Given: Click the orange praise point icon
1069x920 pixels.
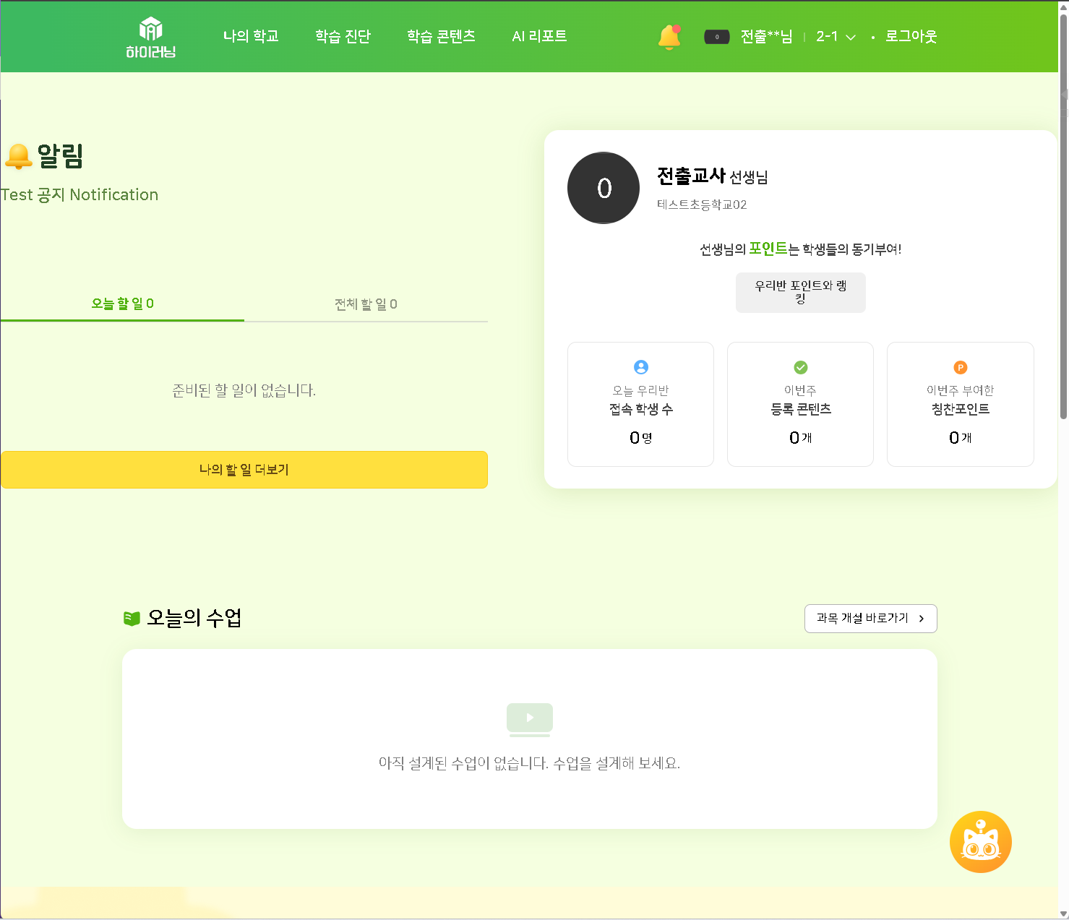Looking at the screenshot, I should 960,367.
